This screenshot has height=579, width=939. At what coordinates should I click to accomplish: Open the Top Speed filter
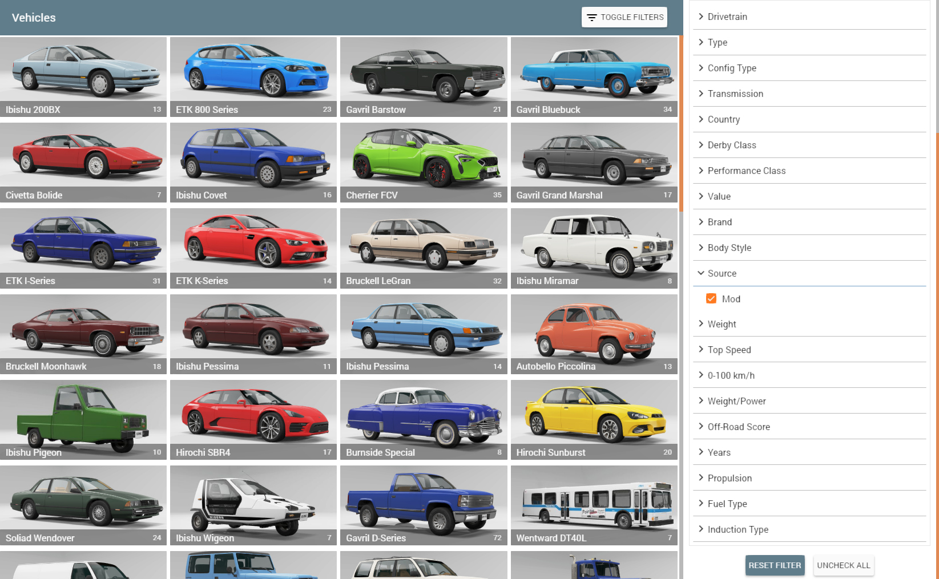pyautogui.click(x=809, y=350)
